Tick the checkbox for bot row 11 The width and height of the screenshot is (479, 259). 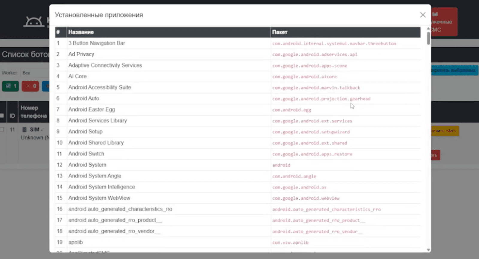pyautogui.click(x=2, y=129)
